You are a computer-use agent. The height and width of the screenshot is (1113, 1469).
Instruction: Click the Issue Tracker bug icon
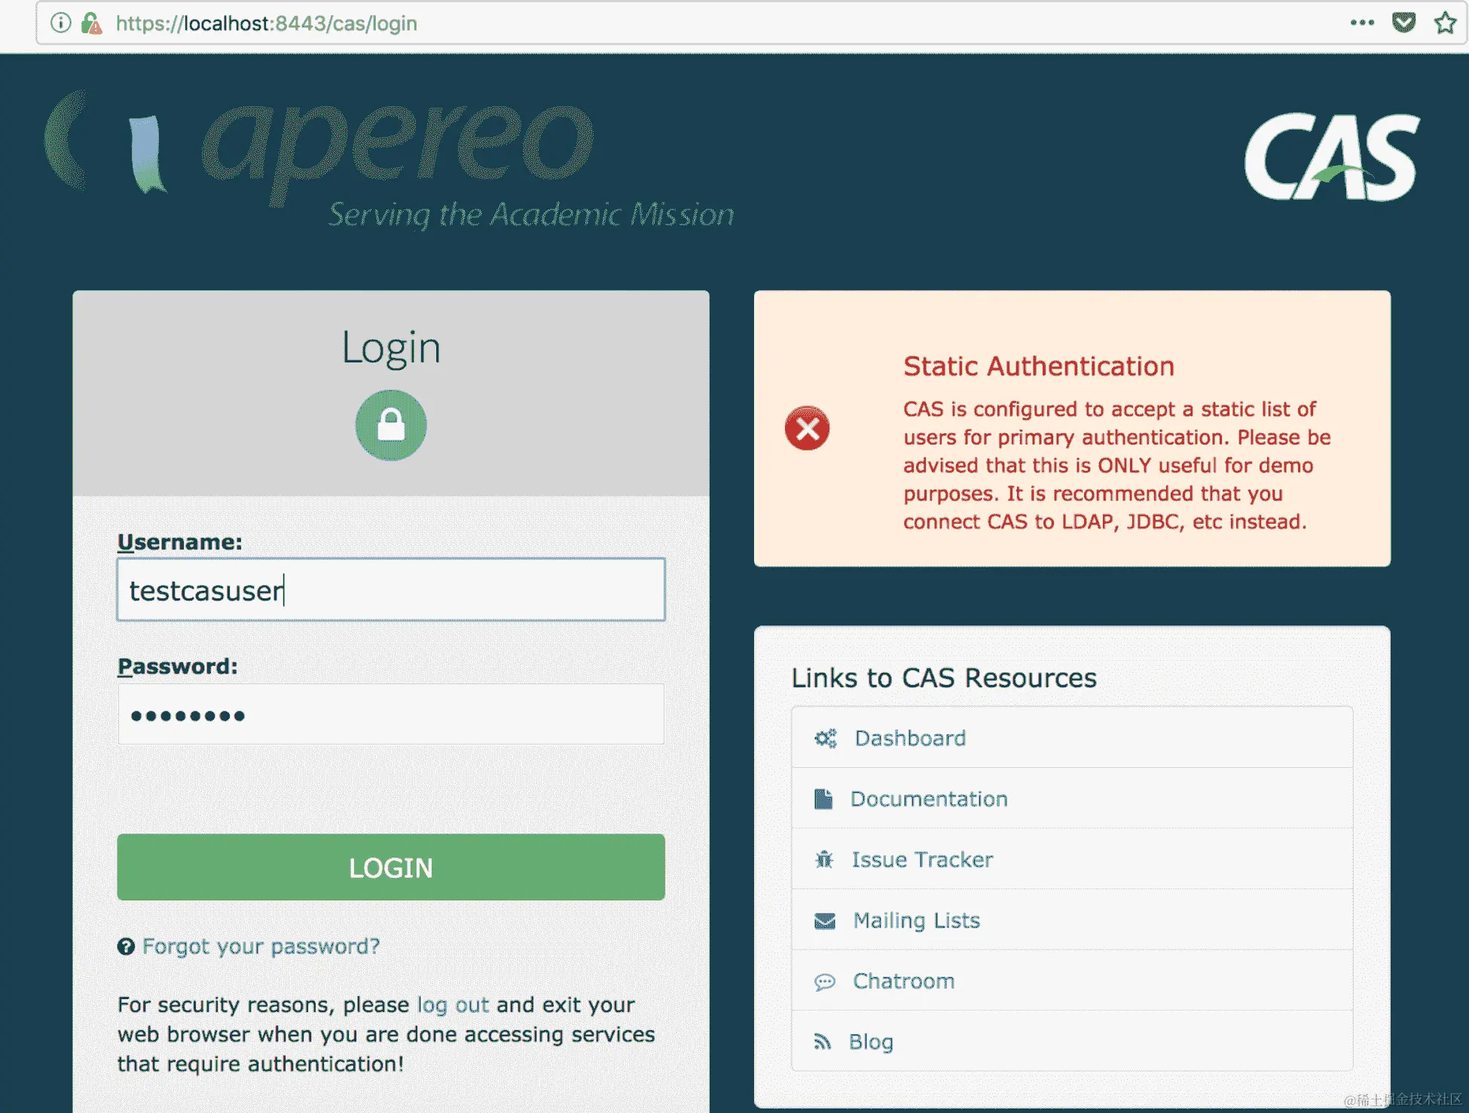coord(824,860)
